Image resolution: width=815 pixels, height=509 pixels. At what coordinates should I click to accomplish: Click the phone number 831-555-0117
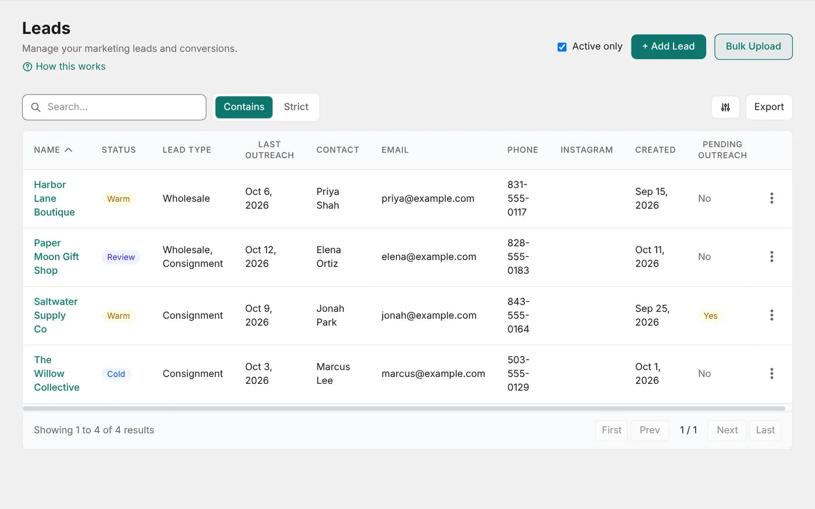click(x=518, y=198)
